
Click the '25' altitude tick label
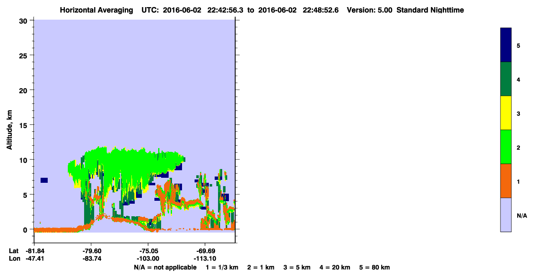tap(24, 55)
